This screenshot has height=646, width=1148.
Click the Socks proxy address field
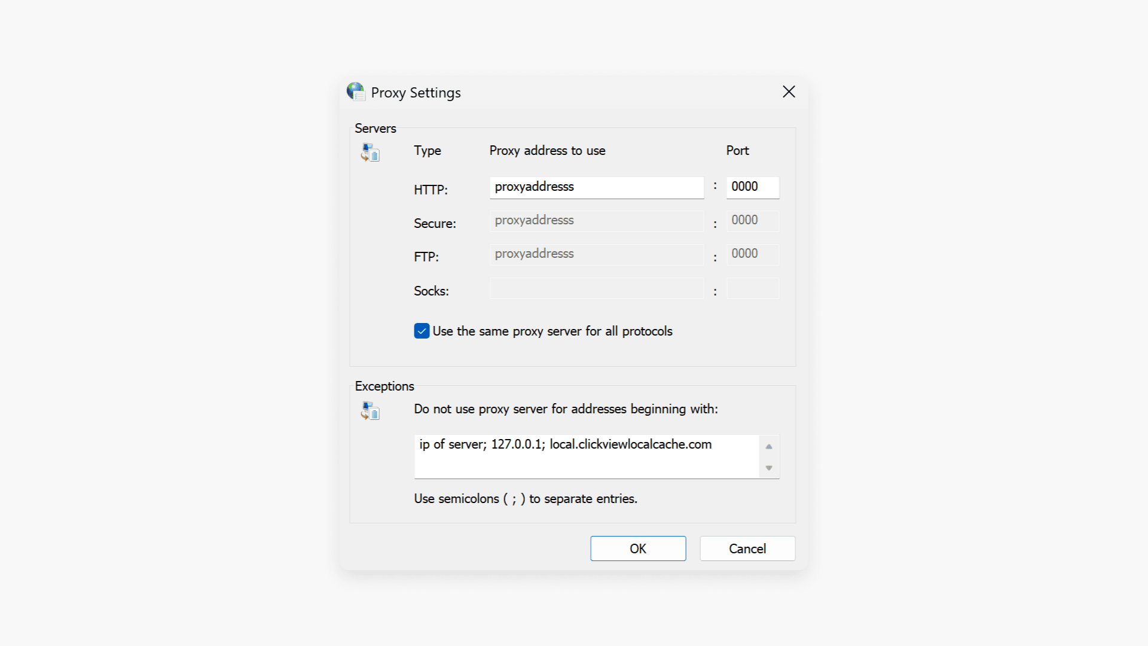[596, 288]
